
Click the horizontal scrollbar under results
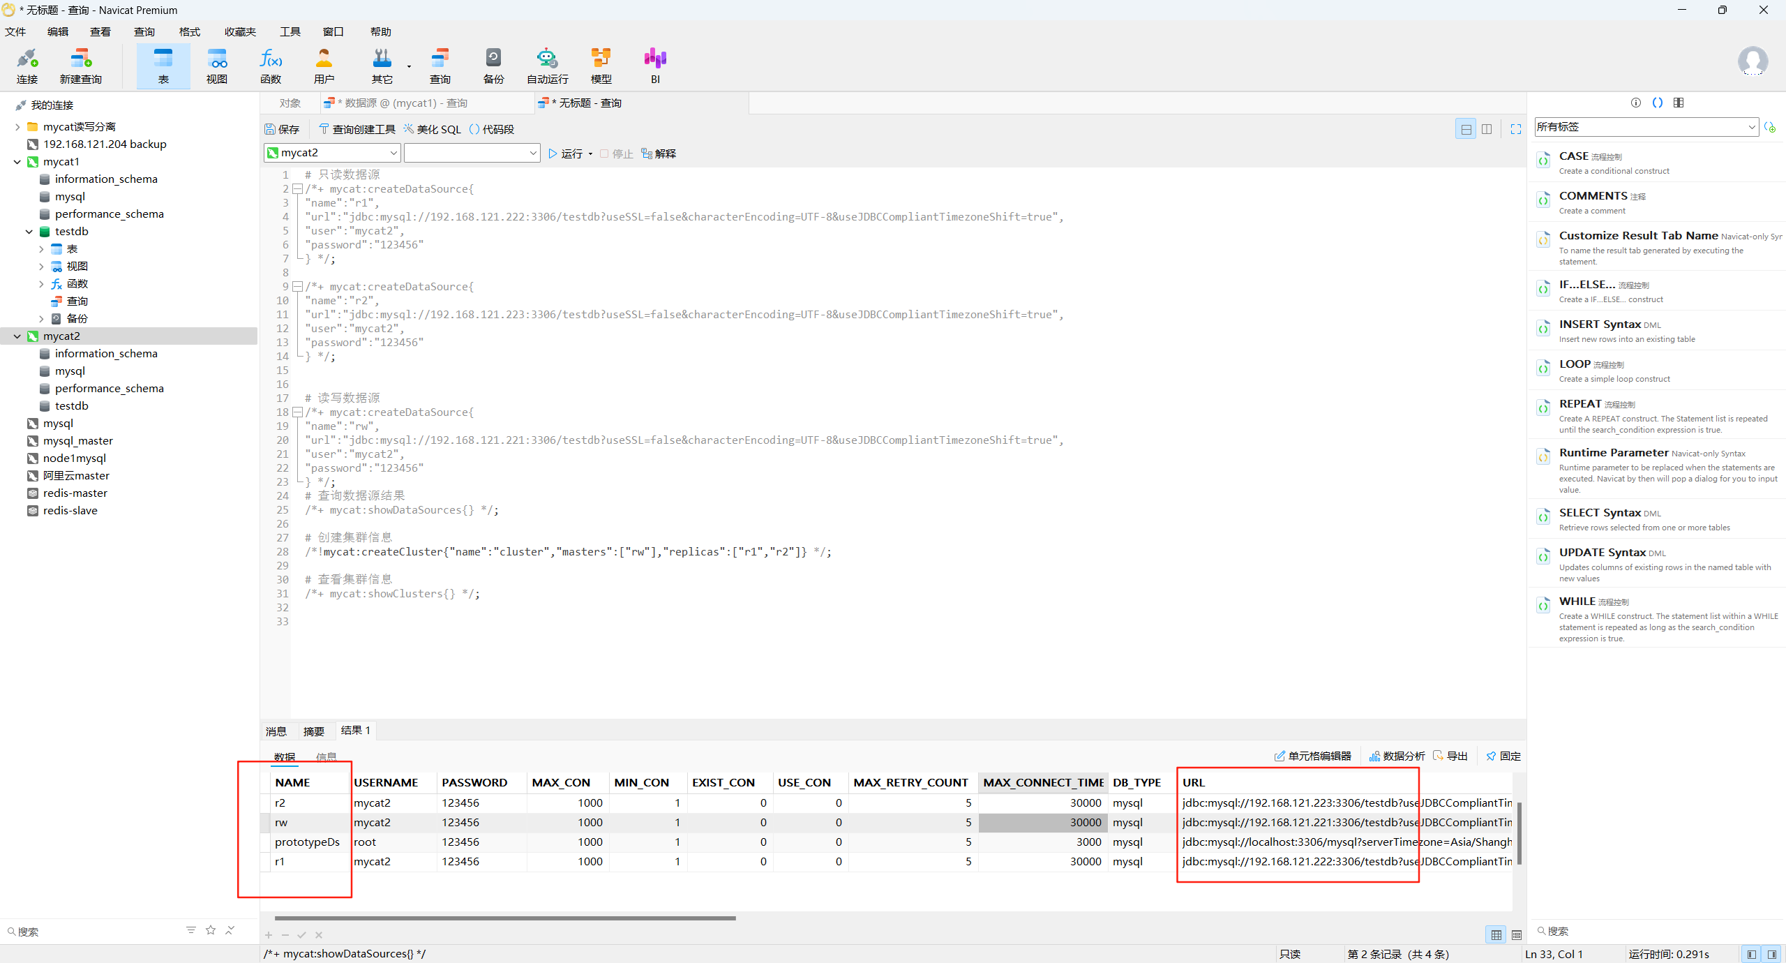point(505,918)
